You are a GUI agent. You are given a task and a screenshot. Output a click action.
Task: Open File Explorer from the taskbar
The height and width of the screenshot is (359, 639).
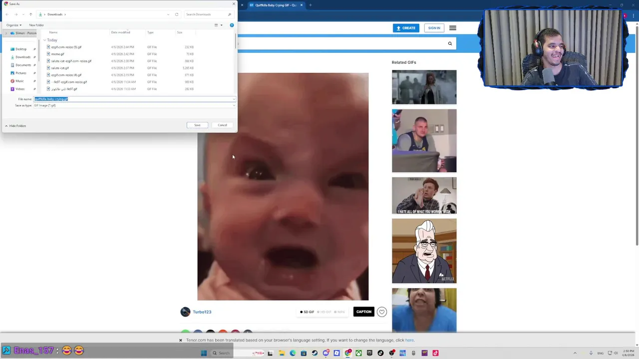click(x=282, y=353)
